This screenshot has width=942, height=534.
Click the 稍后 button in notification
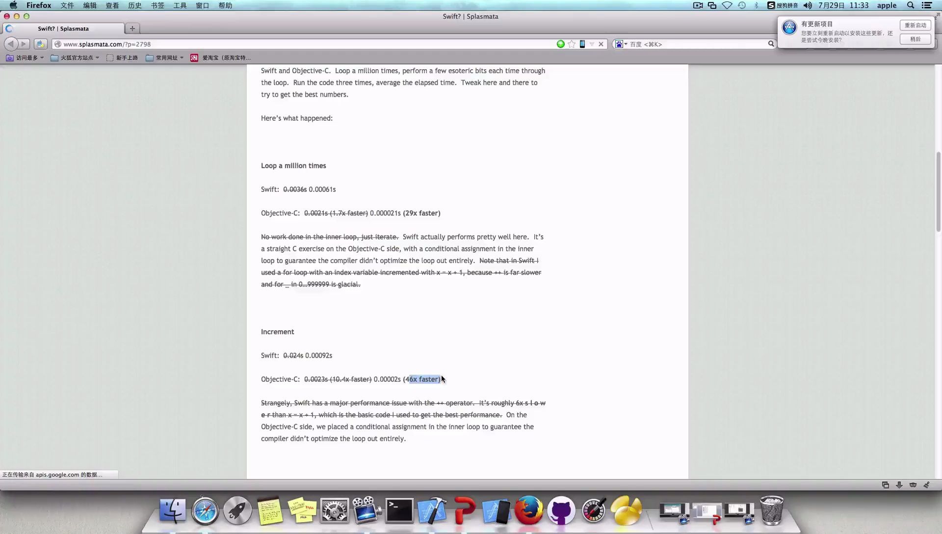pyautogui.click(x=915, y=39)
